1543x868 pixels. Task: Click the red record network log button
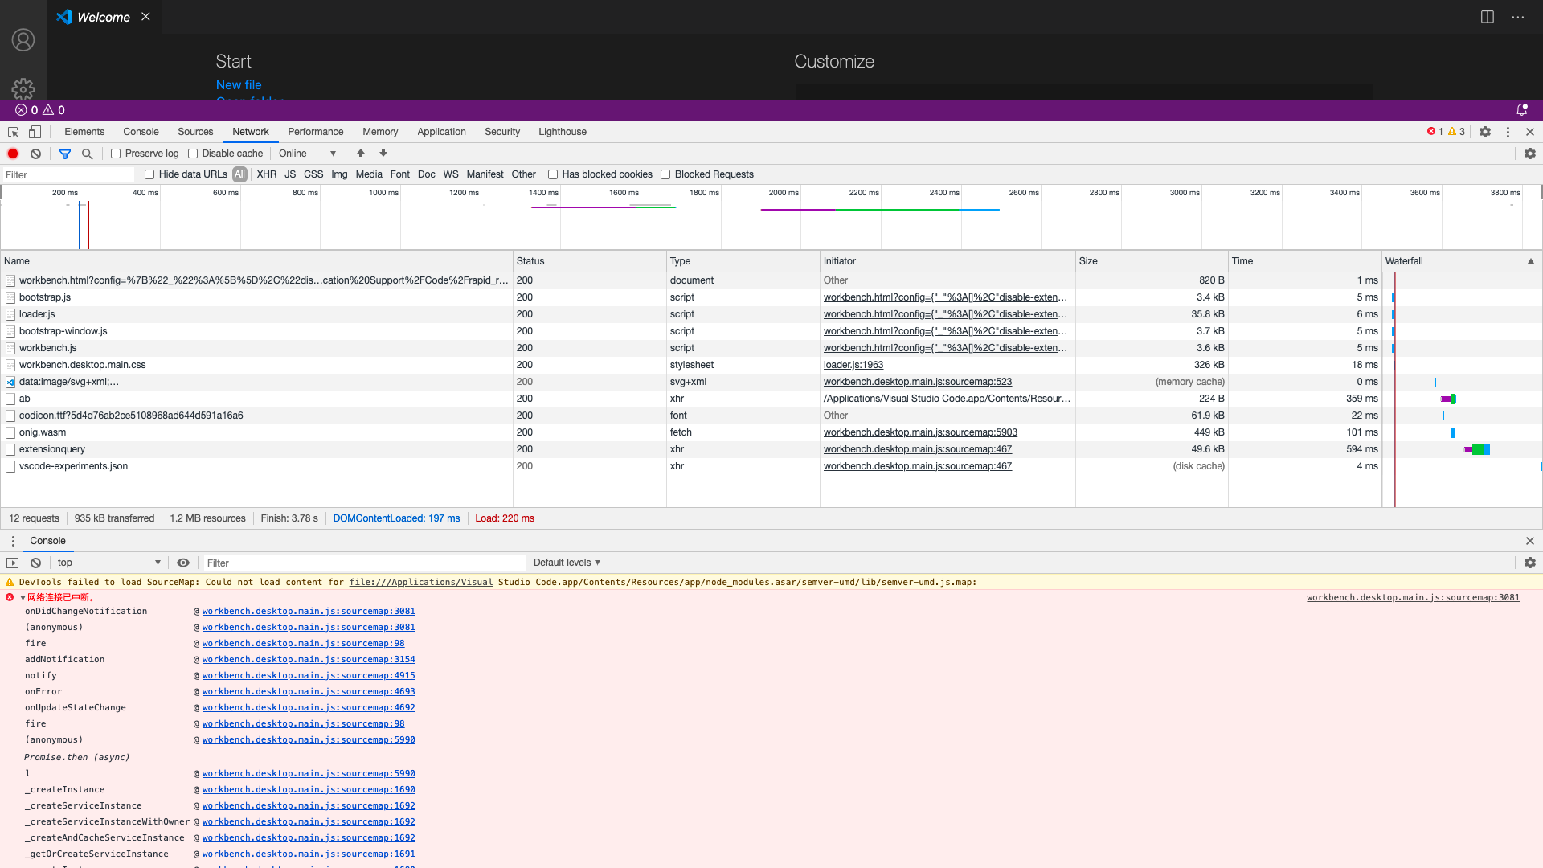13,154
